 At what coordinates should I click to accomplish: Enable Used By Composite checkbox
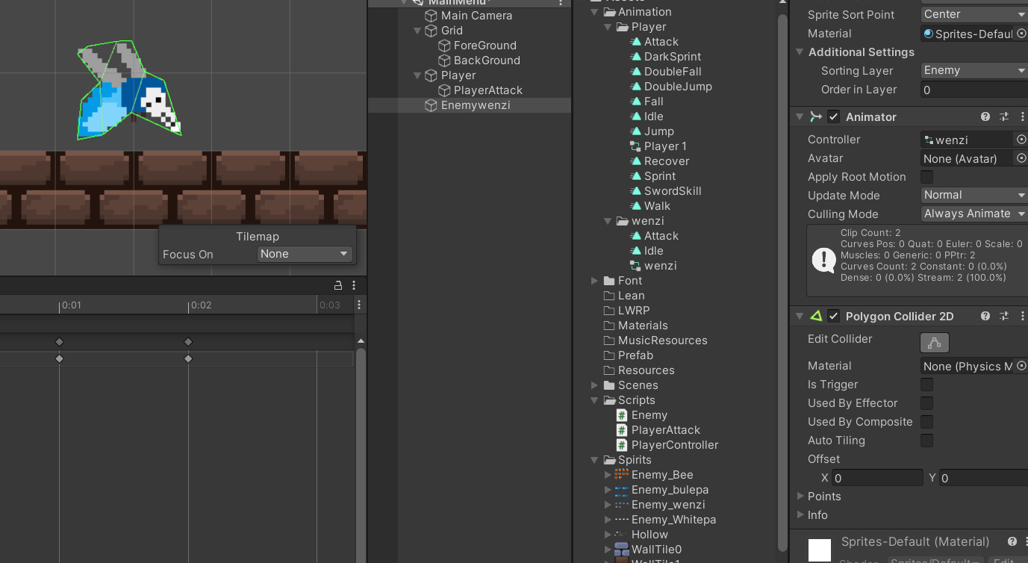click(x=926, y=422)
